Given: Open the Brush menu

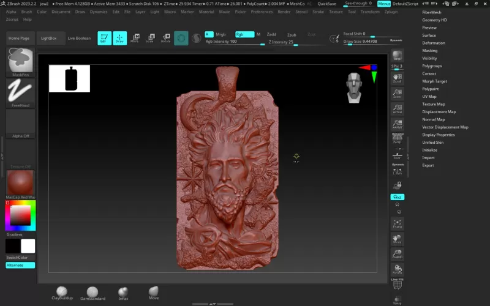Looking at the screenshot, I should 26,12.
